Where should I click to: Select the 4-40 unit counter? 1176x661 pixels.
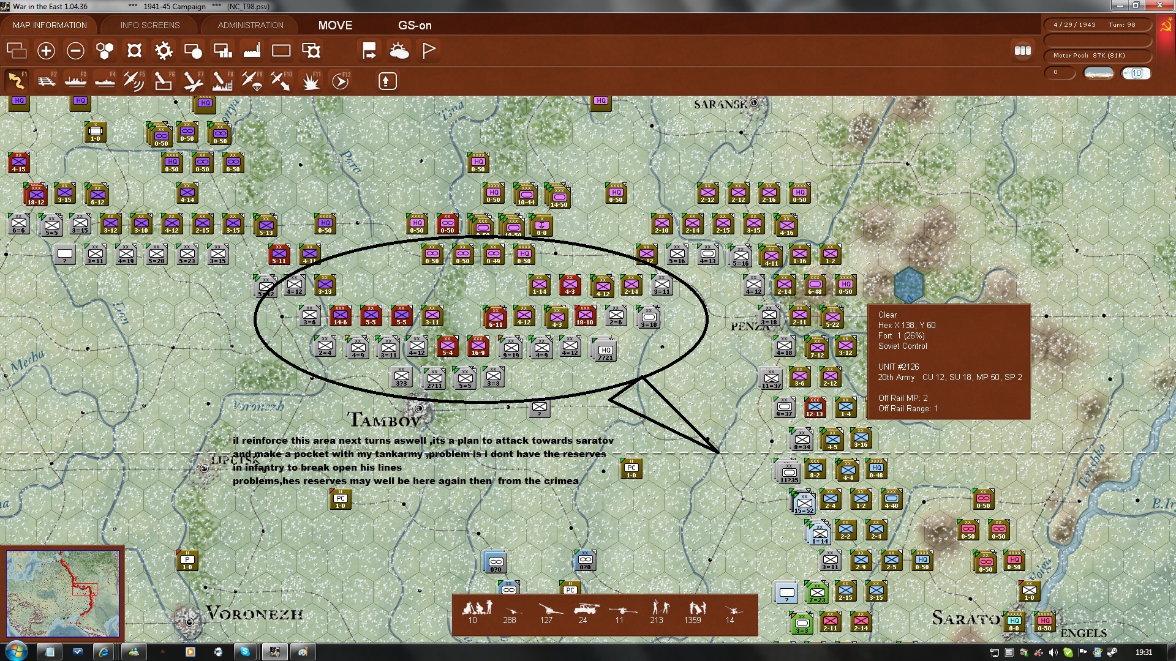pos(891,499)
